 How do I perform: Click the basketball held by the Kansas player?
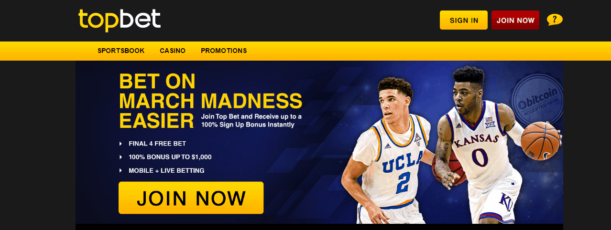click(540, 141)
